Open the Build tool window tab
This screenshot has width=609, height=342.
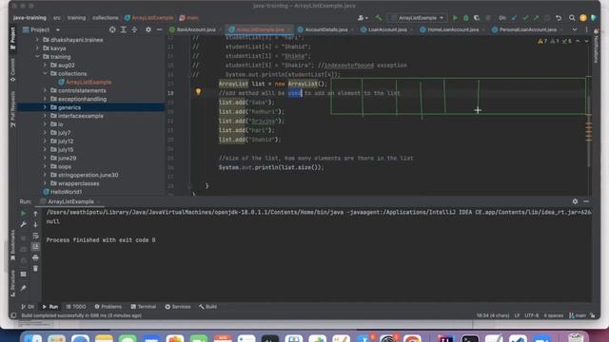(207, 306)
